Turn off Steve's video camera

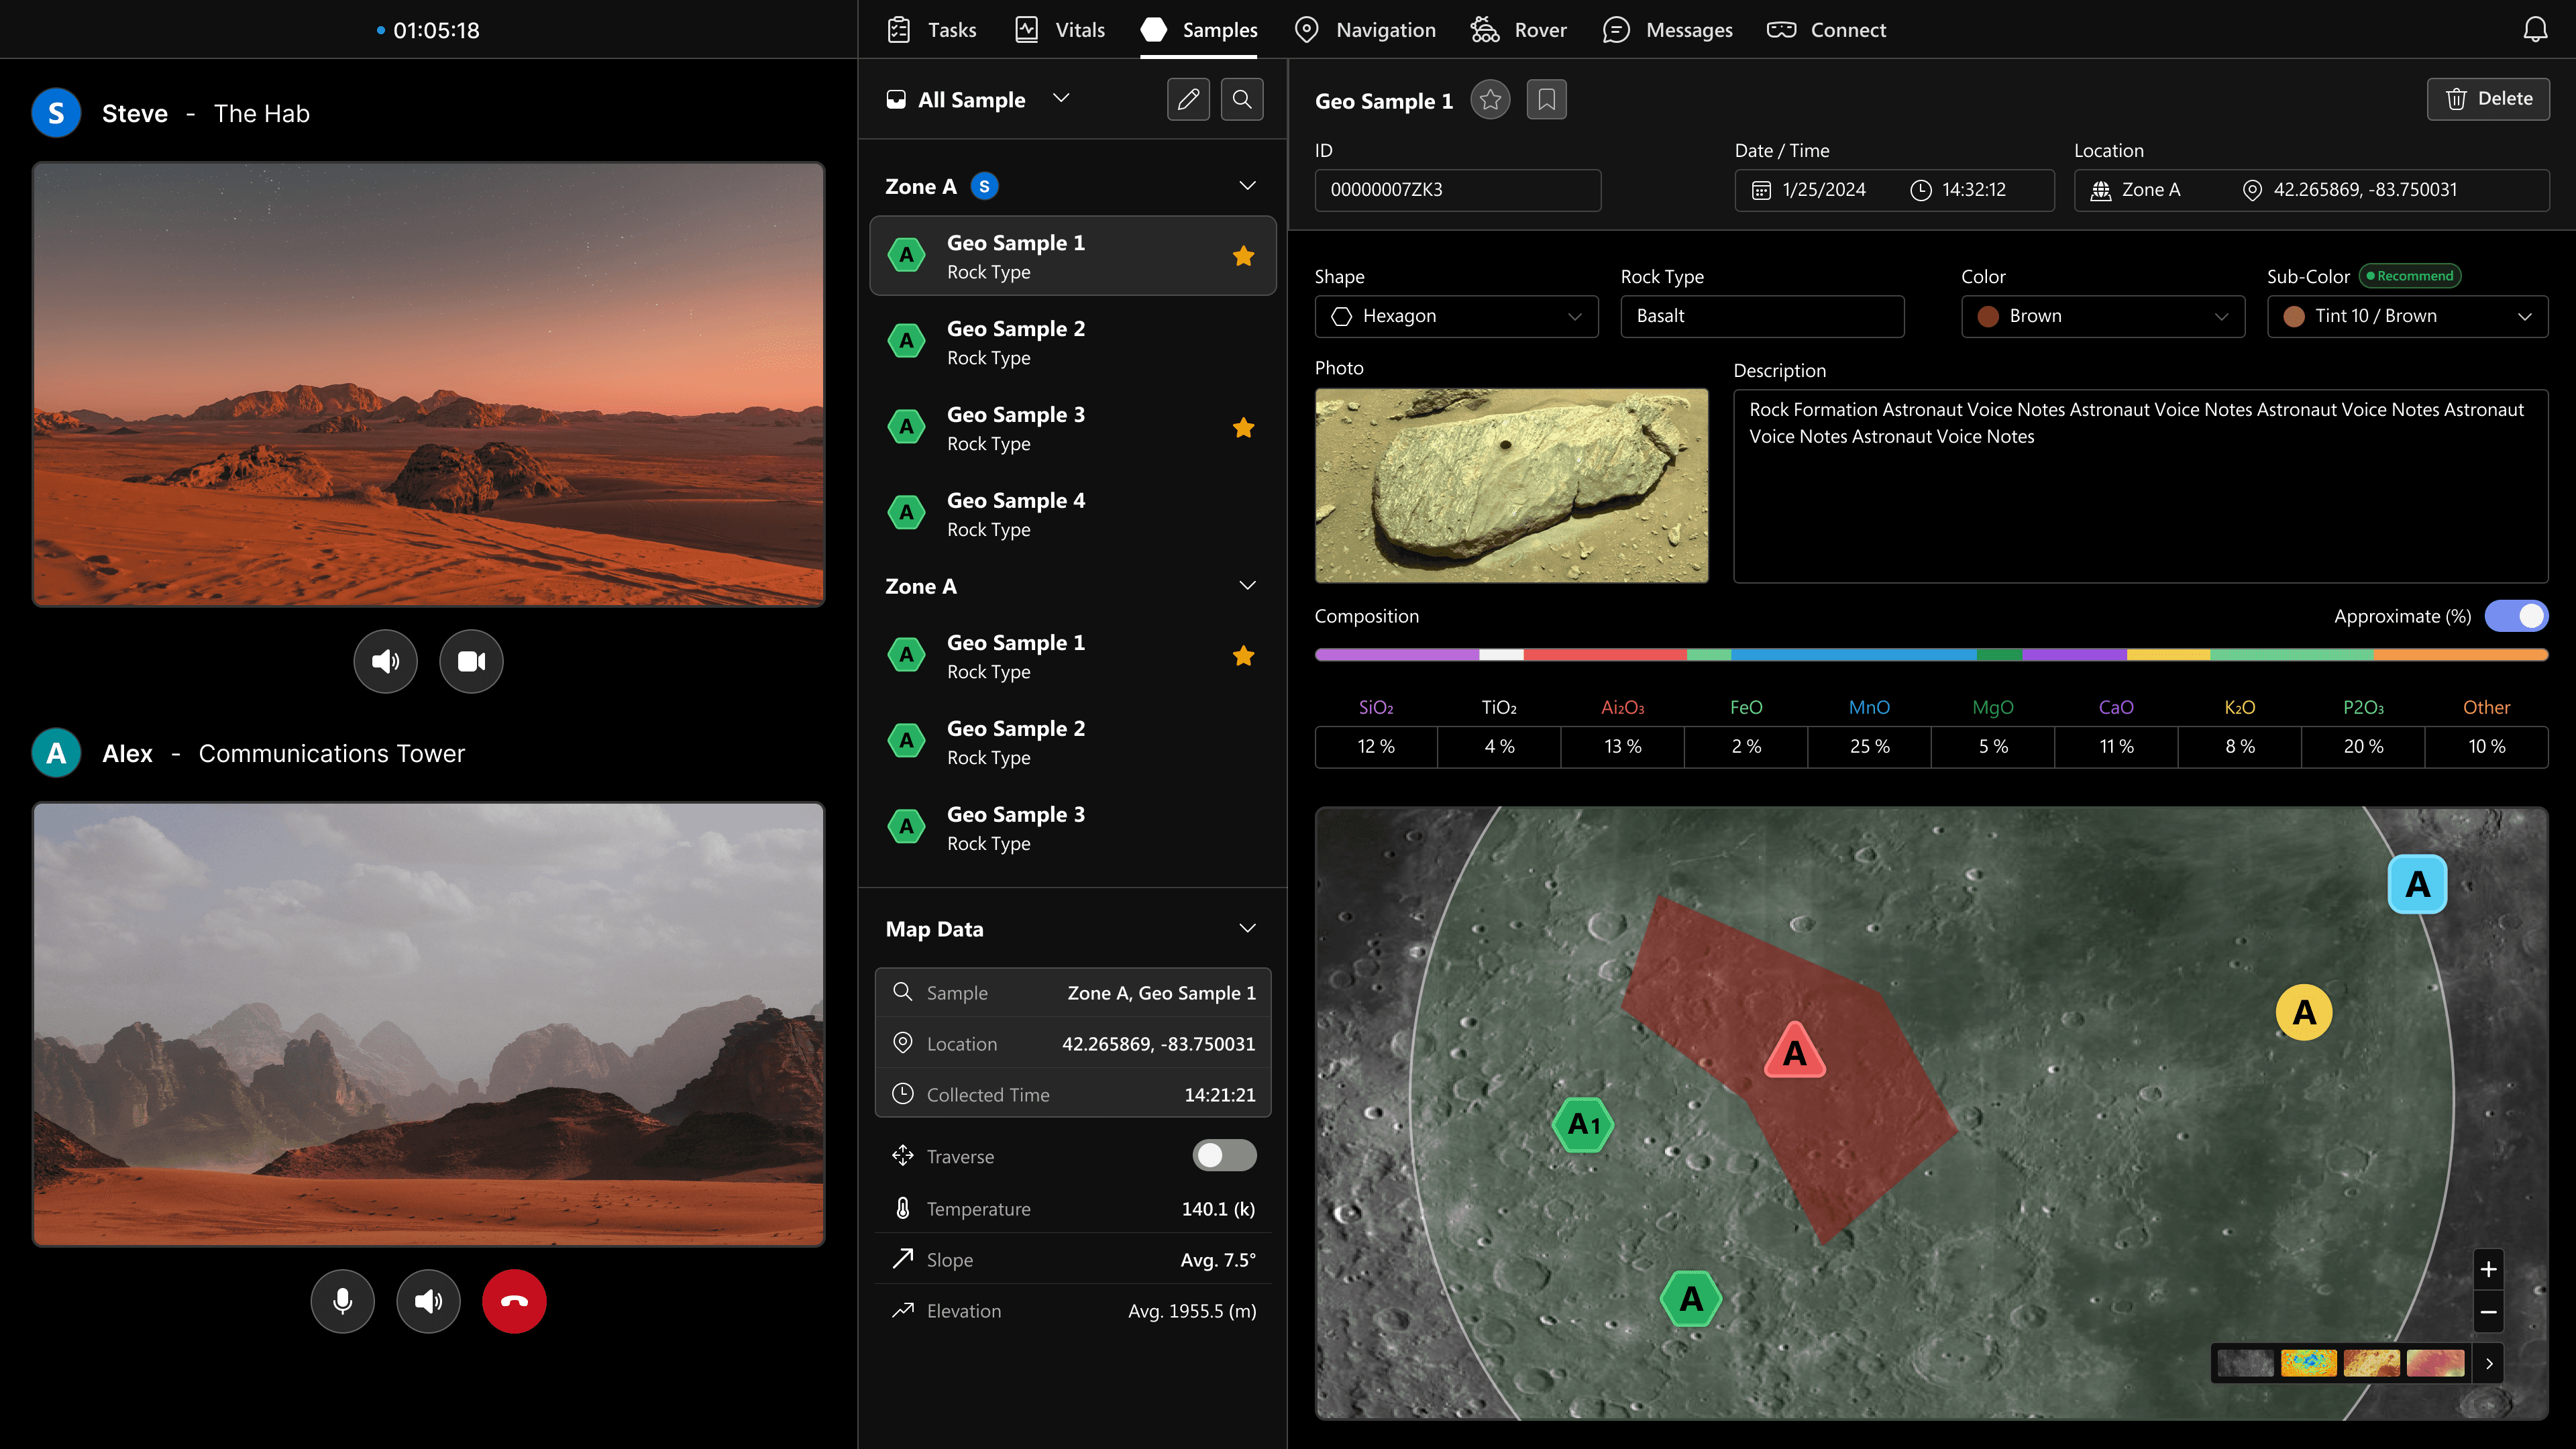471,661
